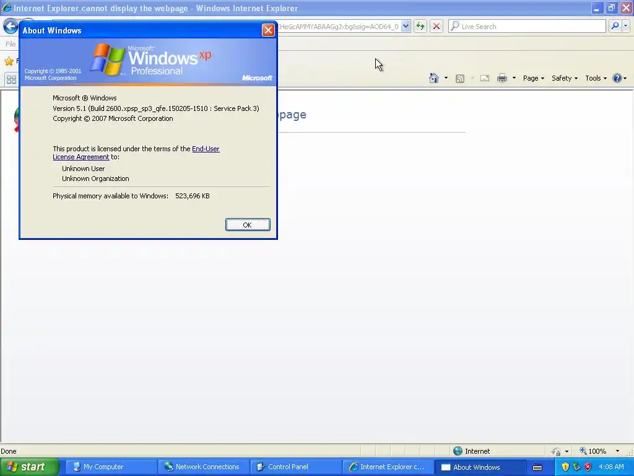Click the 100% zoom level text
Viewport: 634px width, 476px height.
coord(597,451)
